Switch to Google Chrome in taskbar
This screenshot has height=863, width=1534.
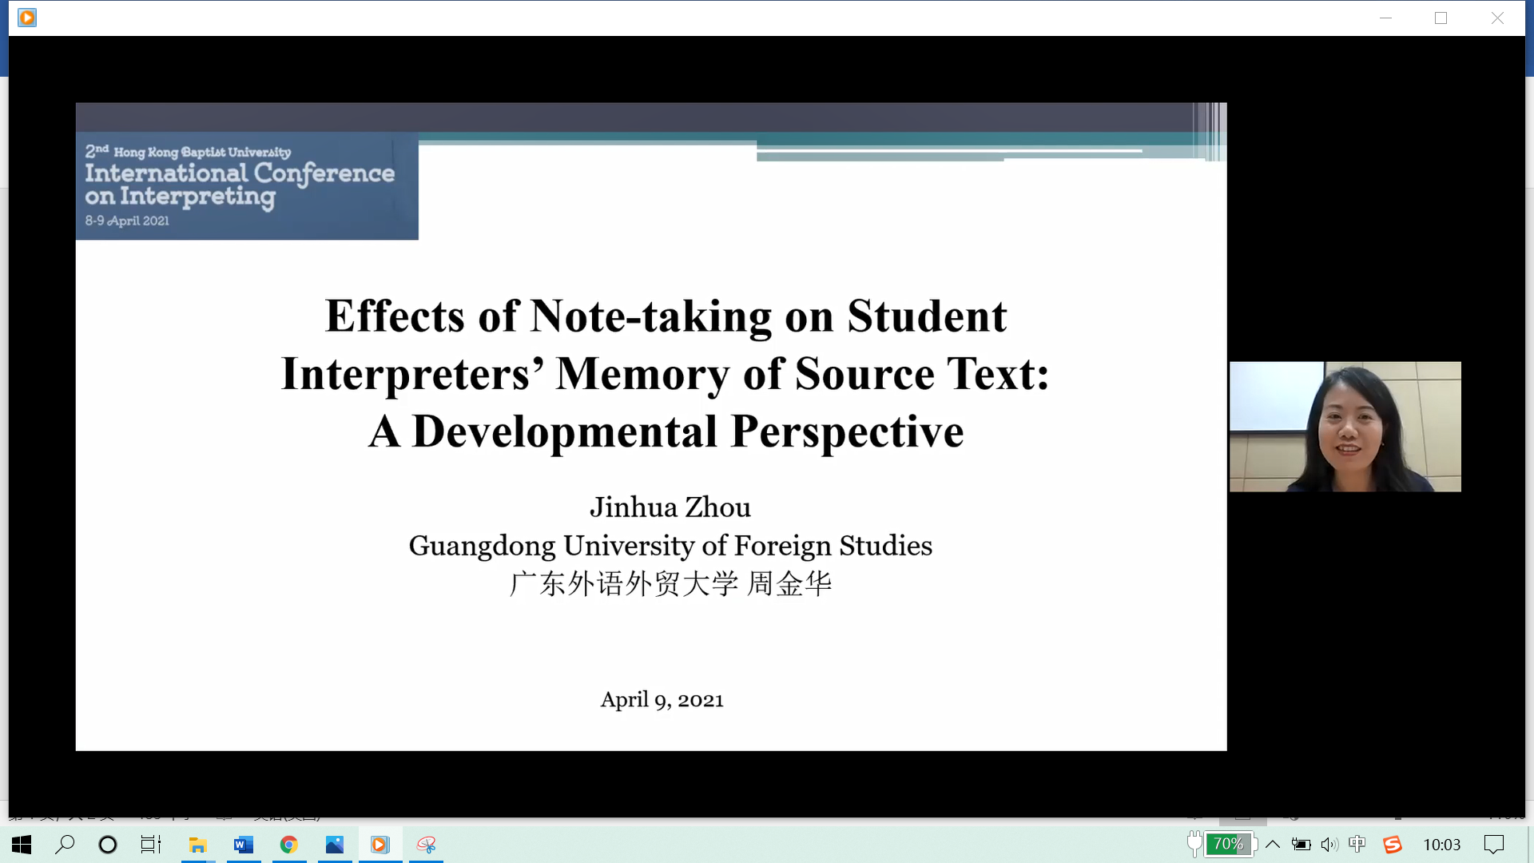(288, 845)
